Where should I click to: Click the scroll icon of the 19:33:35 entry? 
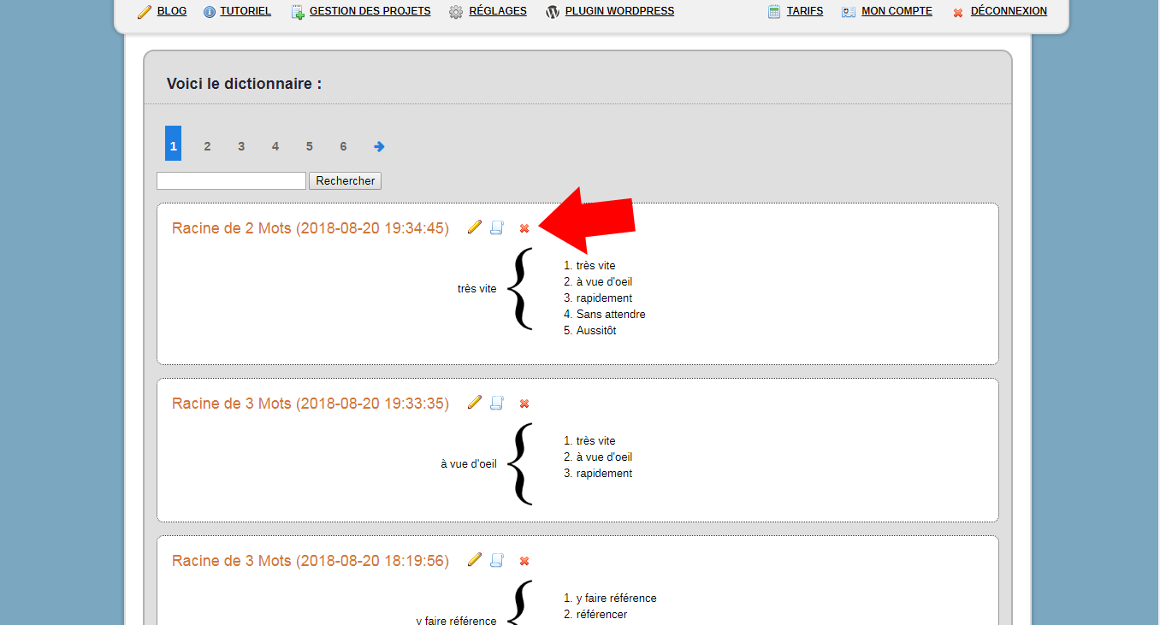497,403
